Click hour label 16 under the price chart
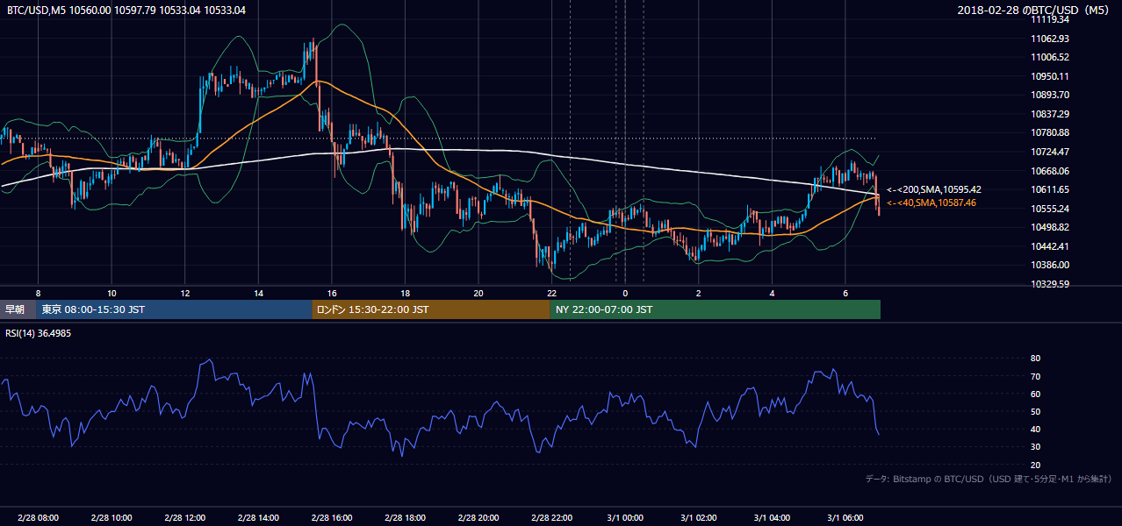 pyautogui.click(x=332, y=293)
